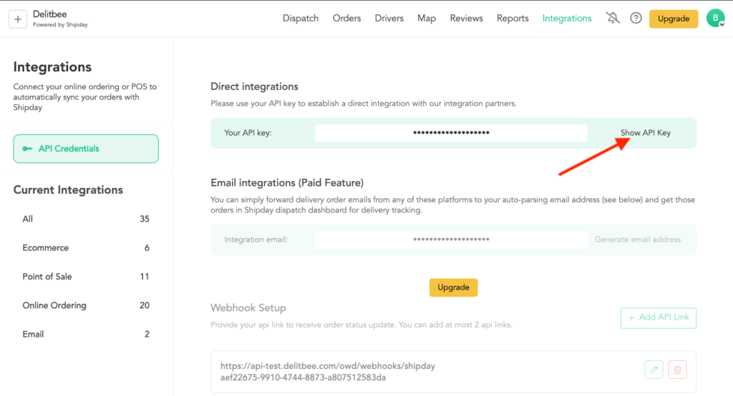Click the Upgrade button under Email integrations
733x396 pixels.
pos(453,287)
